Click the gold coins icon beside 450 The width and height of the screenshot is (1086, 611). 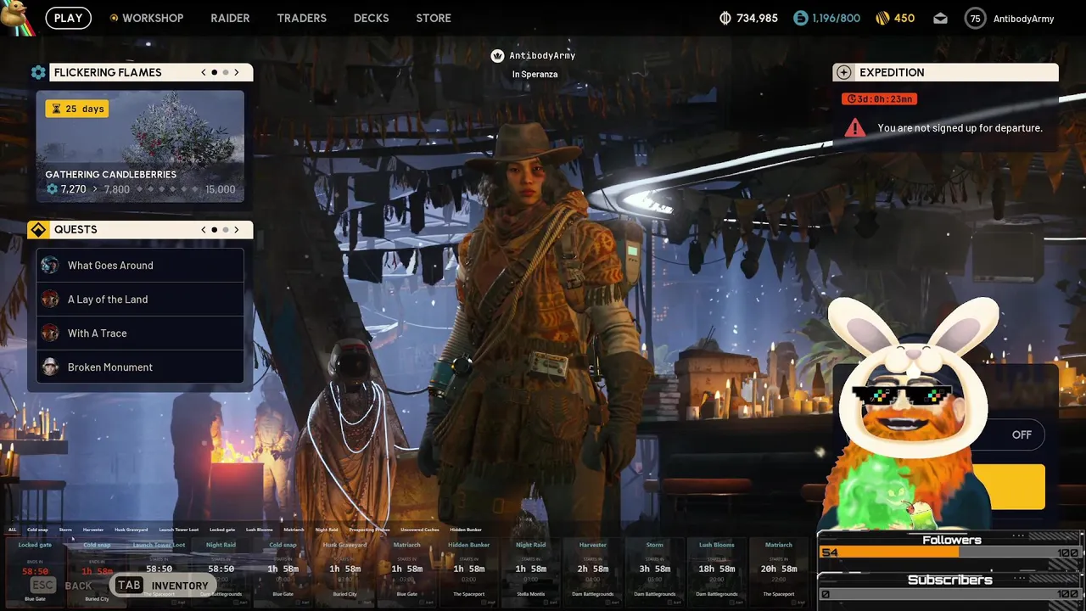click(882, 18)
